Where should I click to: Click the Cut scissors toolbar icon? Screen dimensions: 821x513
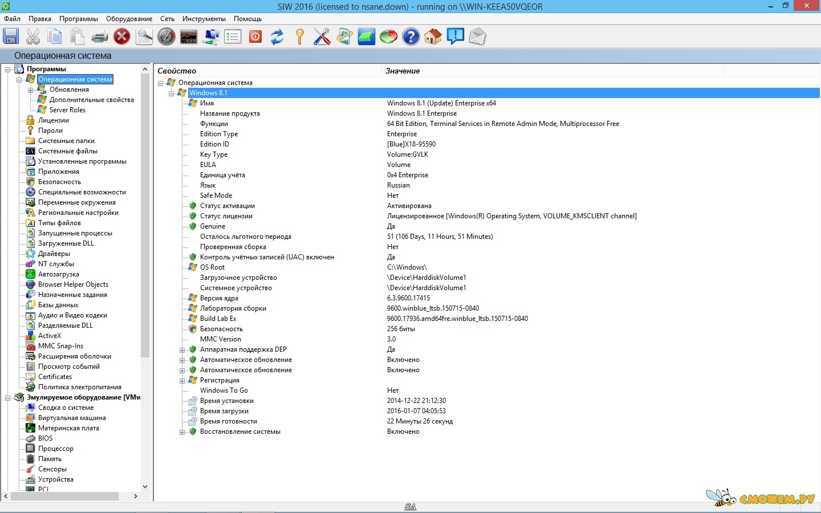pos(33,37)
